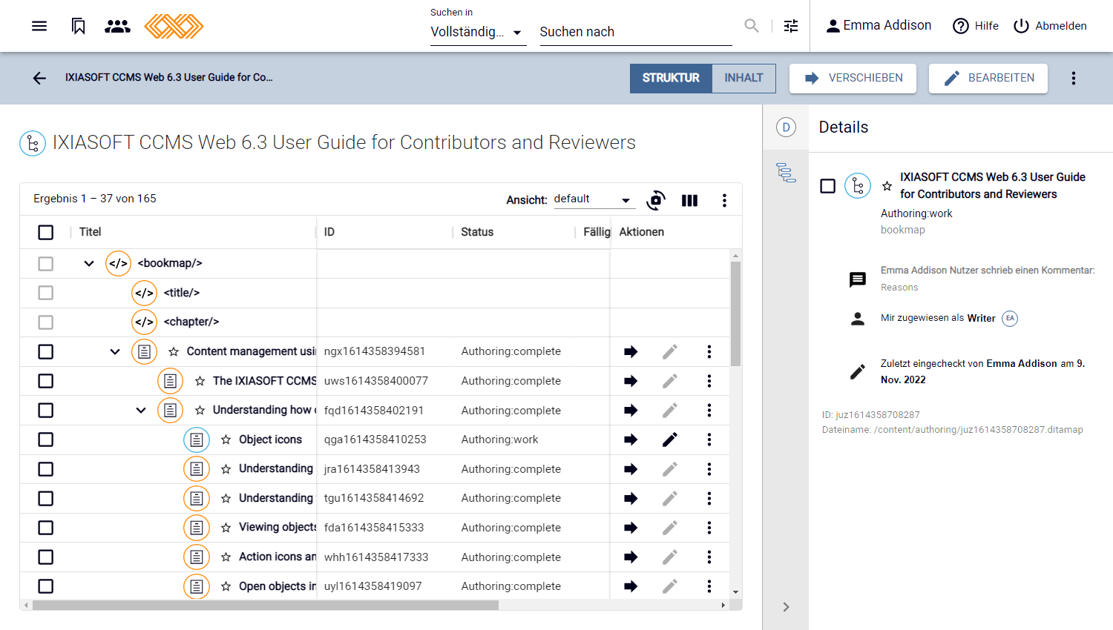This screenshot has width=1113, height=630.
Task: Switch to the STRUKTUR tab
Action: (x=671, y=78)
